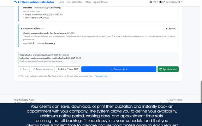Screen dimensions: 202x126
Task: Expand the EN language dropdown
Action: pyautogui.click(x=154, y=2)
